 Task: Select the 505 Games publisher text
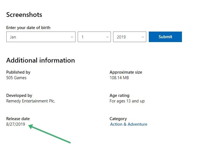[x=16, y=78]
